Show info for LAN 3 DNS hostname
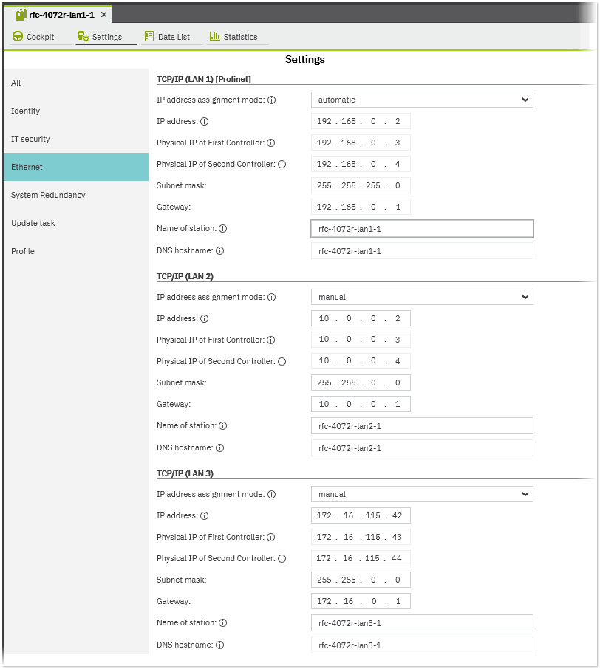This screenshot has width=600, height=669. (x=220, y=645)
